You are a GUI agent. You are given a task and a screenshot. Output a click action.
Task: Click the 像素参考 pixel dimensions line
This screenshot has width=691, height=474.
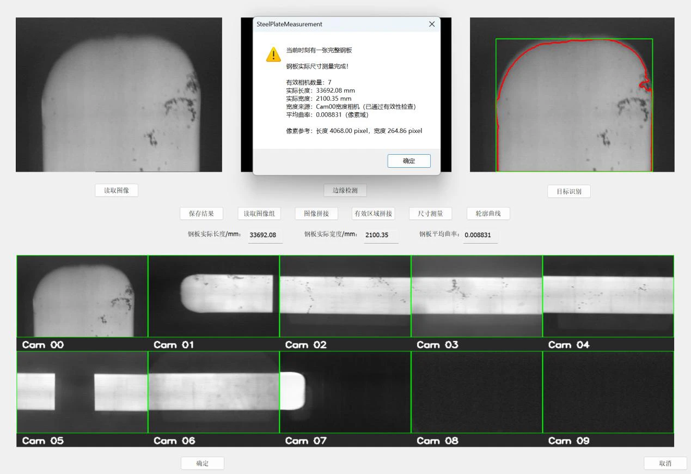(x=354, y=131)
